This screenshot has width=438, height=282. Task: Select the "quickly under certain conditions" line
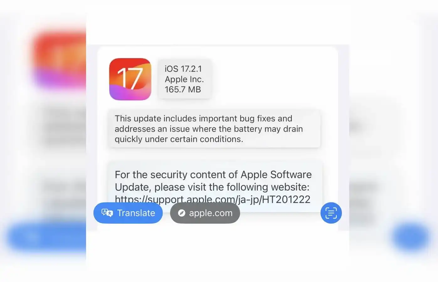coord(179,139)
